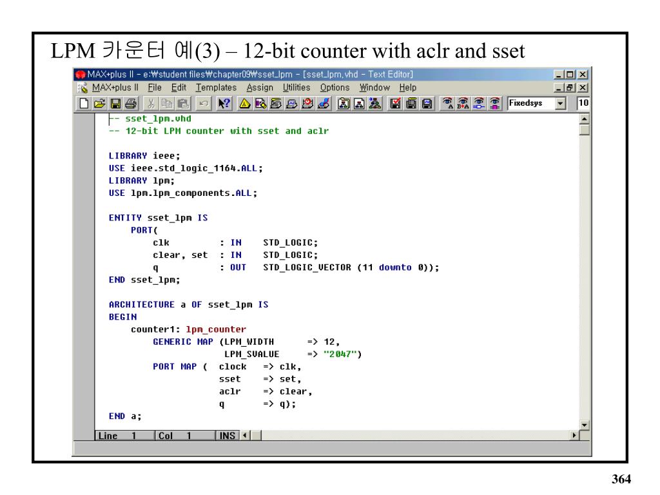This screenshot has width=660, height=495.
Task: Click the vertical scrollbar up arrow
Action: point(584,119)
